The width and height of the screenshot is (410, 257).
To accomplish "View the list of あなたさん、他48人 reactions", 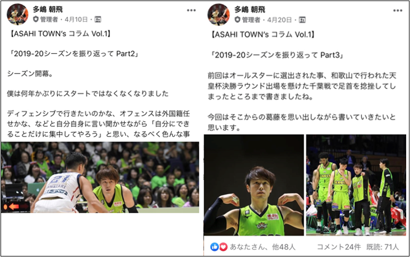I will (263, 247).
